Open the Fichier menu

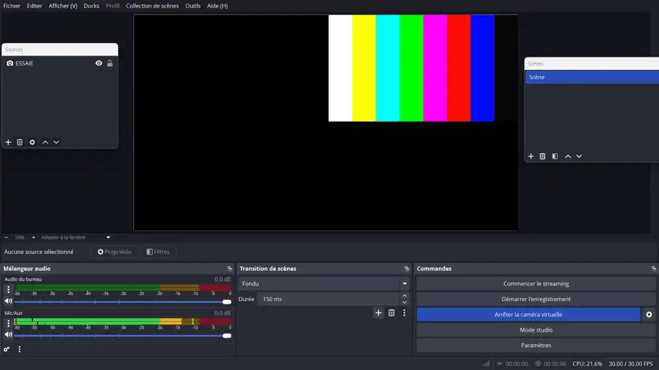(12, 6)
